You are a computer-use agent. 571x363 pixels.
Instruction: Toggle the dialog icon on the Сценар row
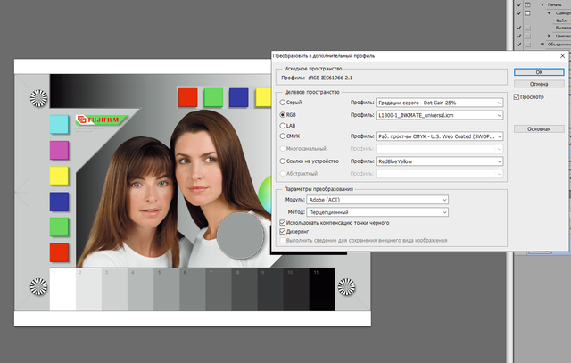[x=527, y=13]
